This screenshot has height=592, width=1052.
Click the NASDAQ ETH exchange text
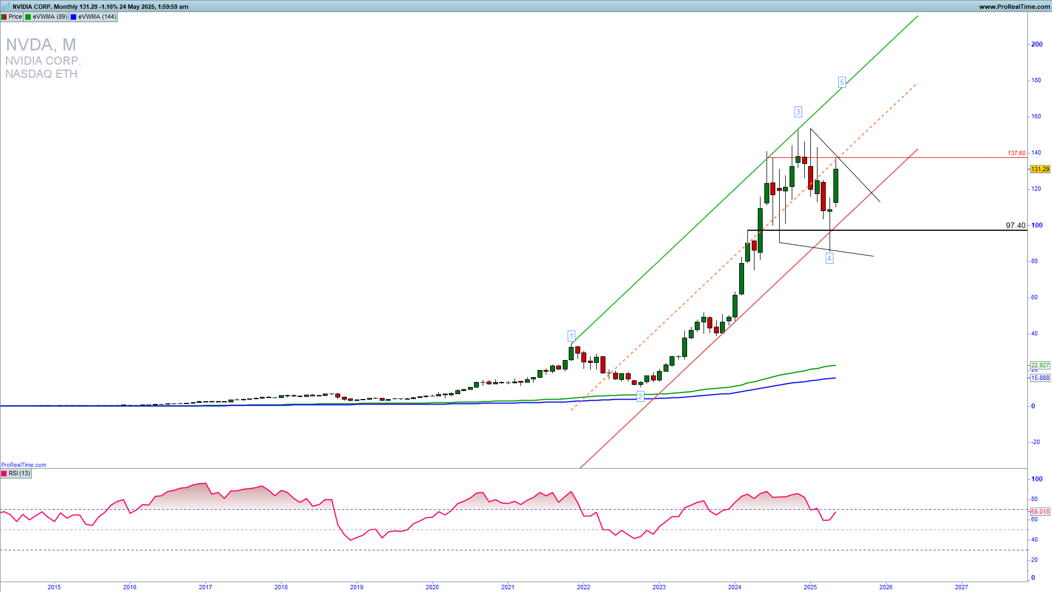pos(42,74)
